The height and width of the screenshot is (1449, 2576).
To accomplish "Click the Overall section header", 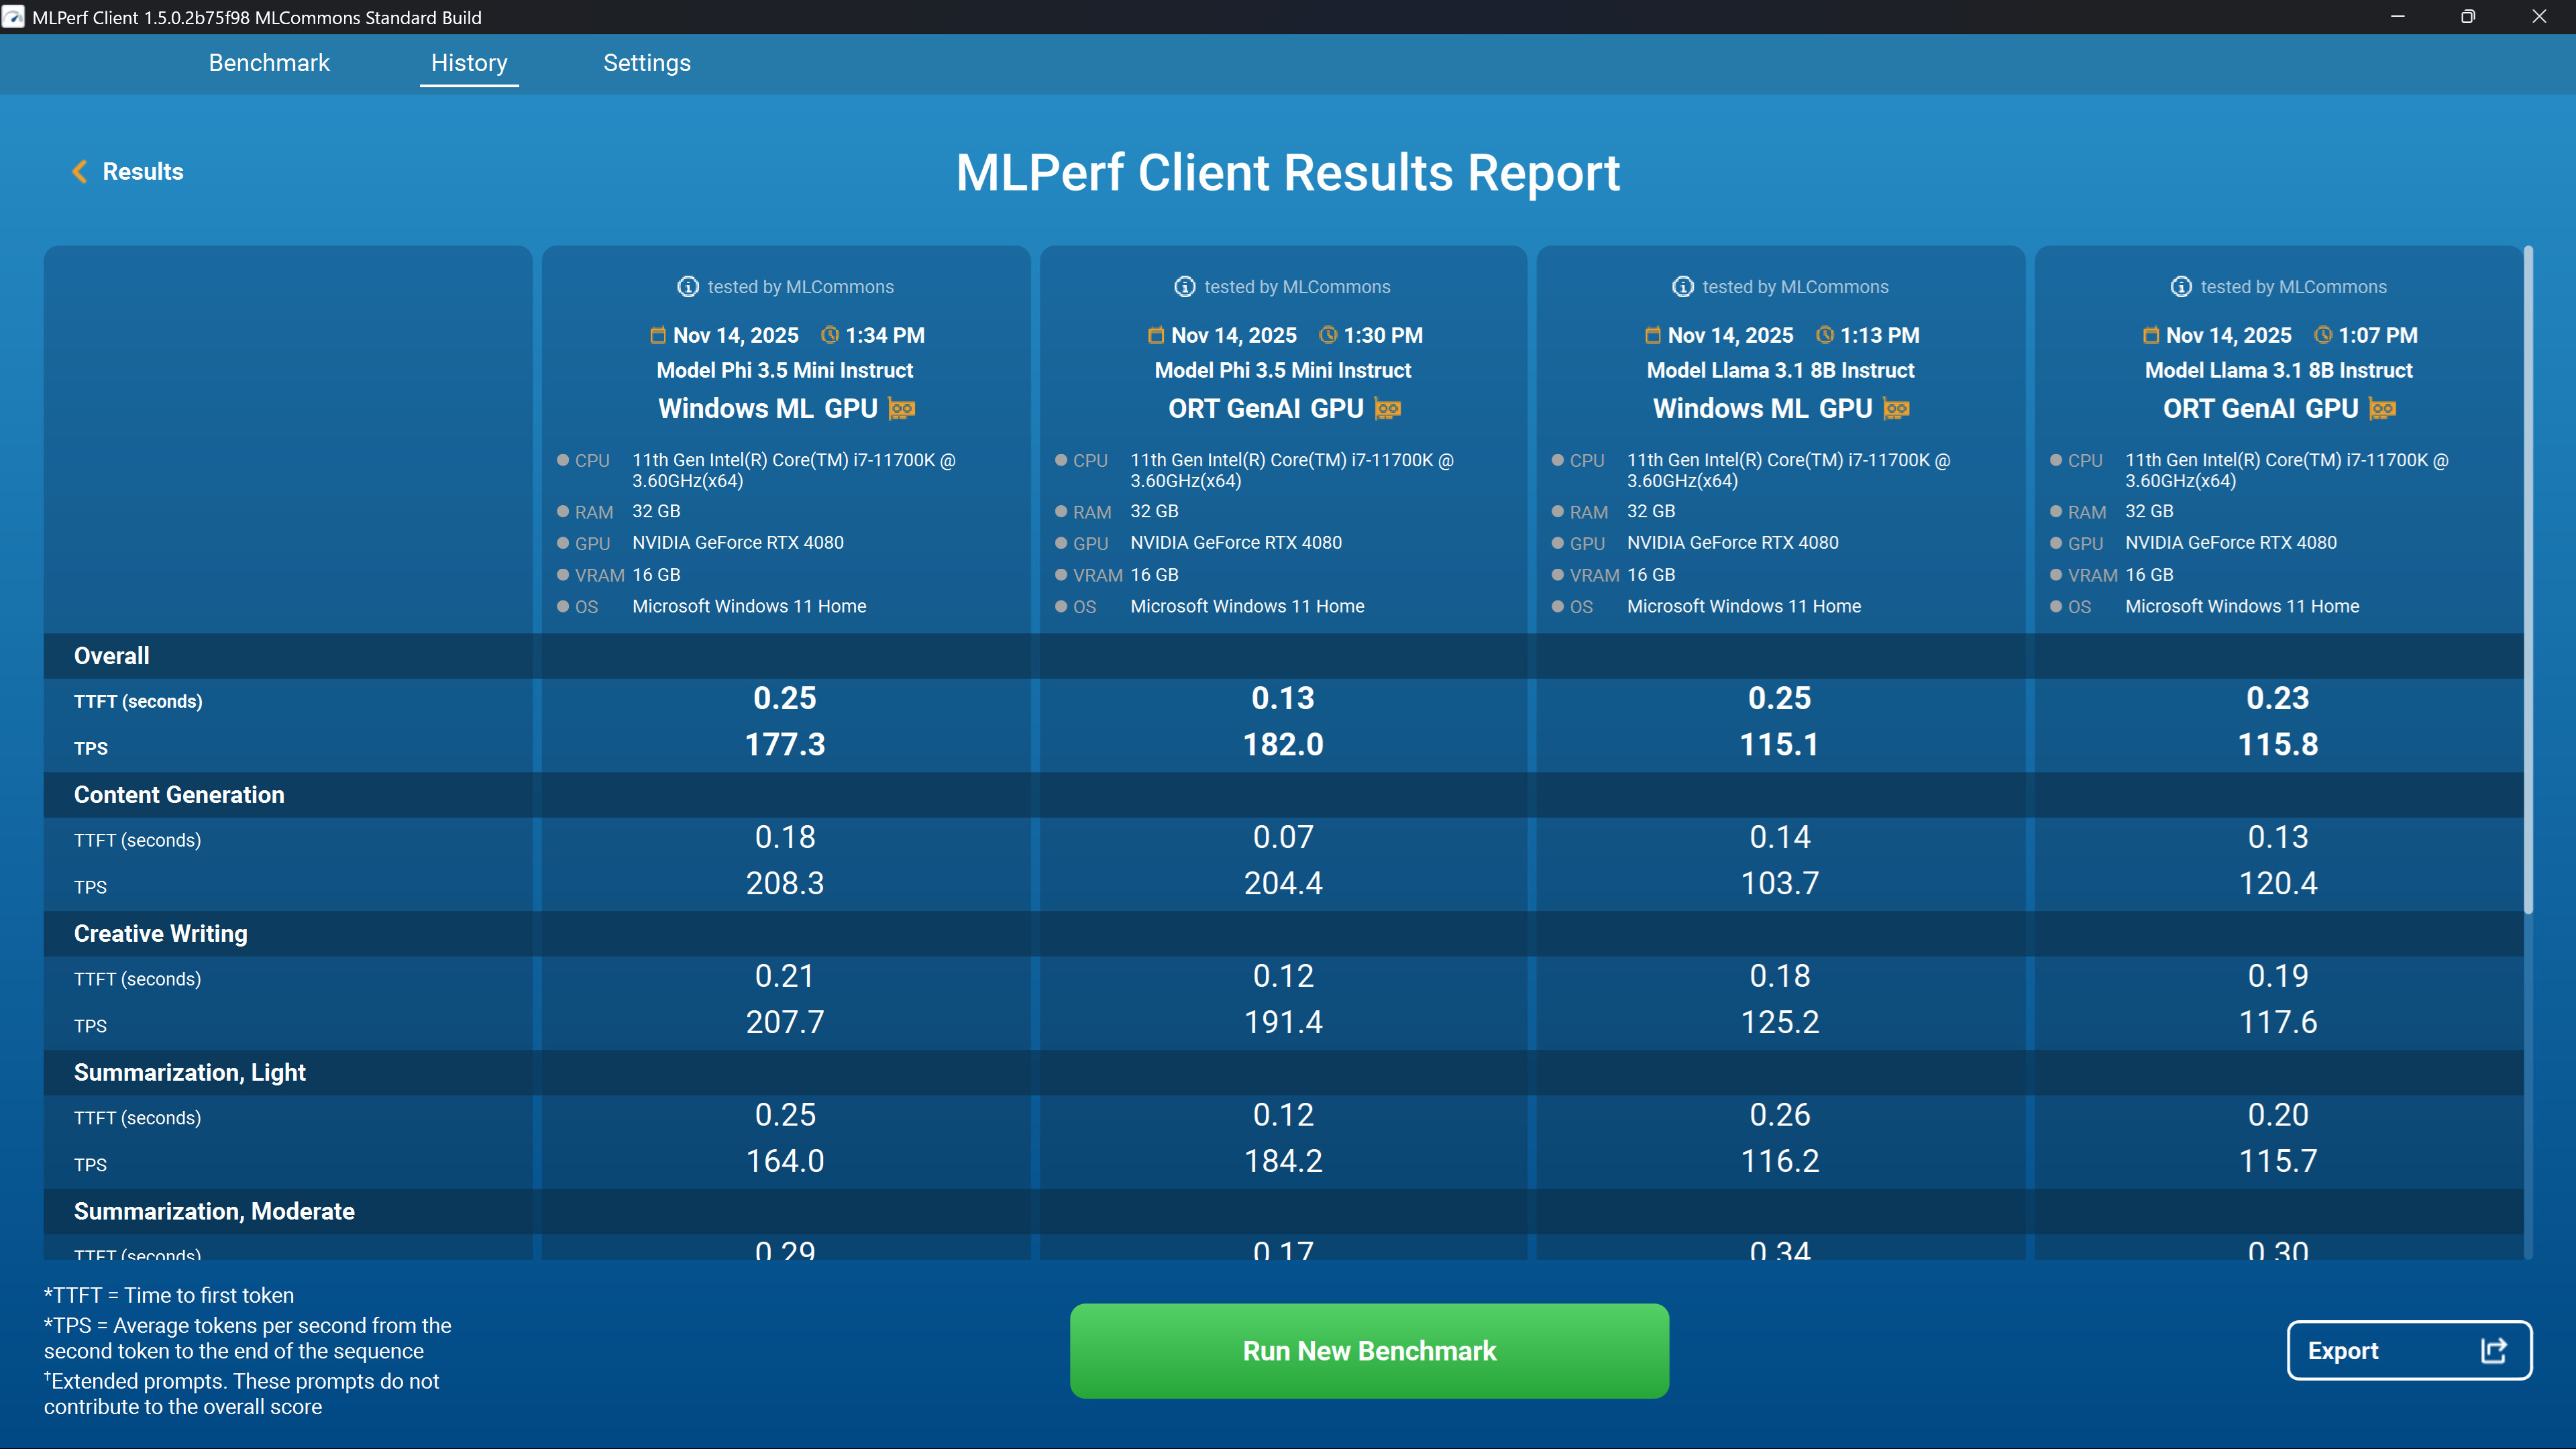I will (x=1284, y=656).
